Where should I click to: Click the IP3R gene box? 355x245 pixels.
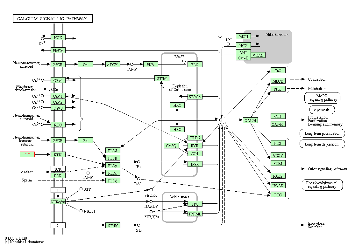coord(195,164)
